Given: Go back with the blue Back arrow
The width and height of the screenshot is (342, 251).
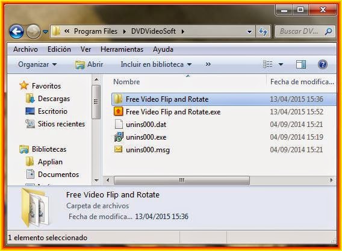Looking at the screenshot, I should [x=17, y=32].
